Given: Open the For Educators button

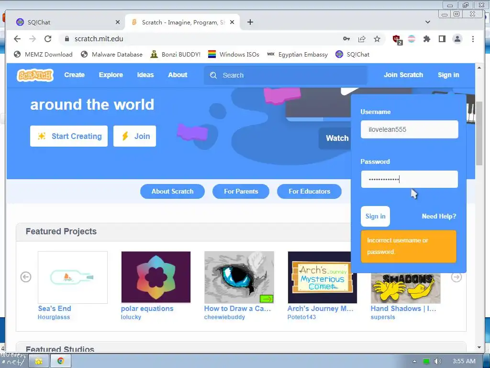Looking at the screenshot, I should click(x=310, y=191).
